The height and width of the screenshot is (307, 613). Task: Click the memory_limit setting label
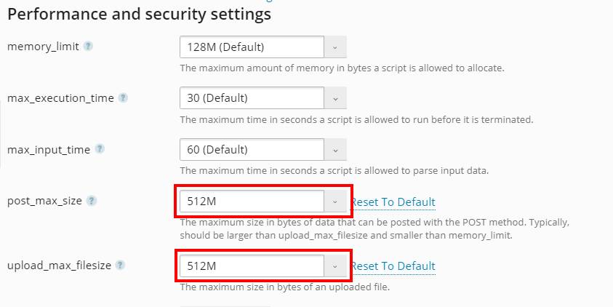pos(43,47)
